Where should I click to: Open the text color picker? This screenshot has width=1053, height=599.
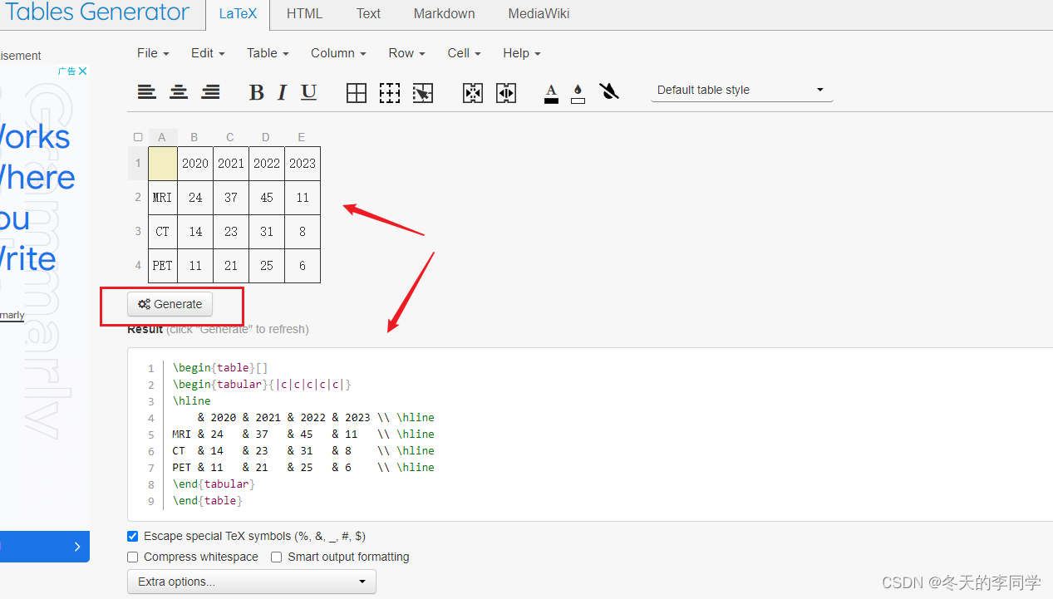[551, 93]
